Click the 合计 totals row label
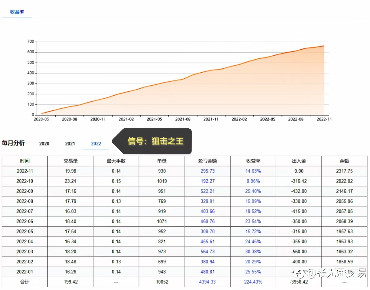The height and width of the screenshot is (290, 370). pos(25,282)
